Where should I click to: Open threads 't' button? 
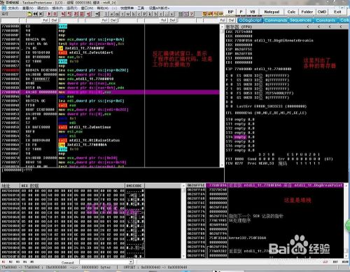click(122, 14)
